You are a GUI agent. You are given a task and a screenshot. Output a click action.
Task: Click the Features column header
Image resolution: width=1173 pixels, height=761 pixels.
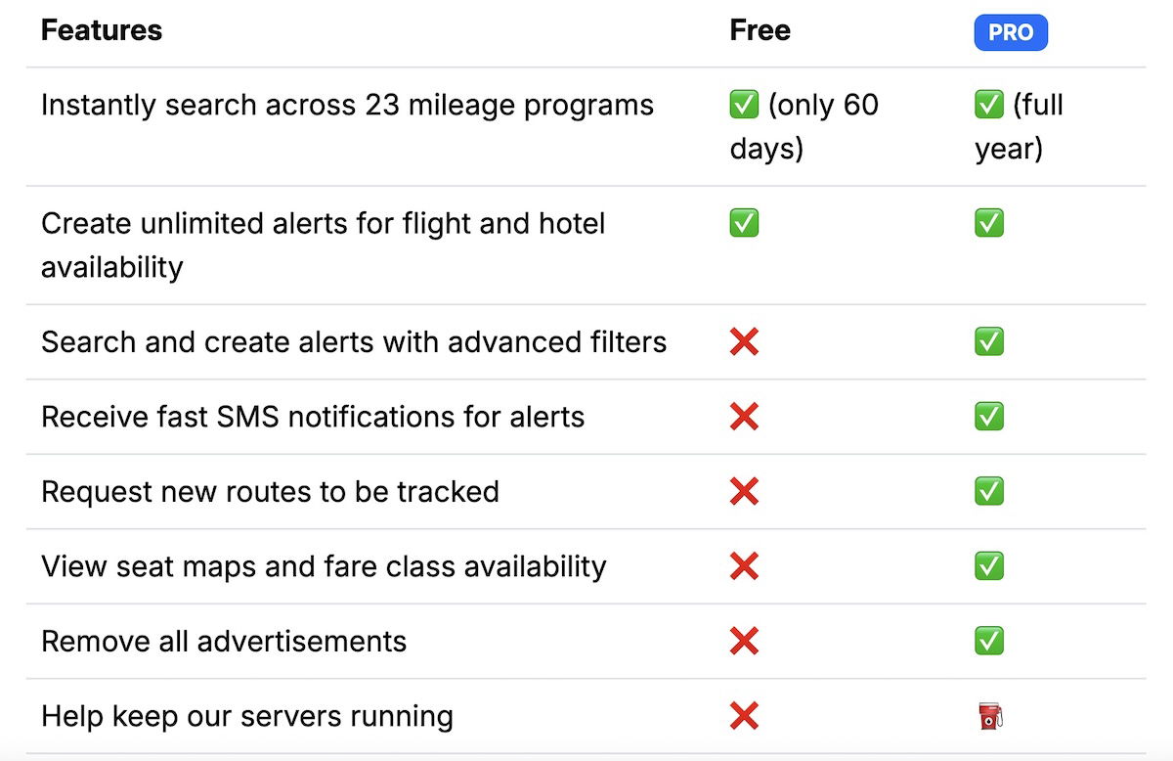pyautogui.click(x=102, y=30)
